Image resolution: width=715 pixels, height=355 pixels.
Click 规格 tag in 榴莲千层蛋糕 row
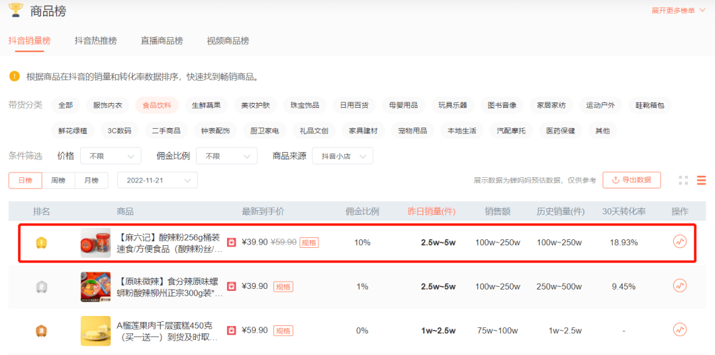pos(283,331)
